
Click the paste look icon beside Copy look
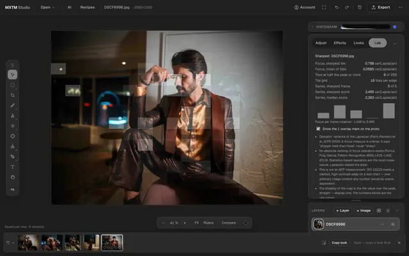click(x=324, y=243)
